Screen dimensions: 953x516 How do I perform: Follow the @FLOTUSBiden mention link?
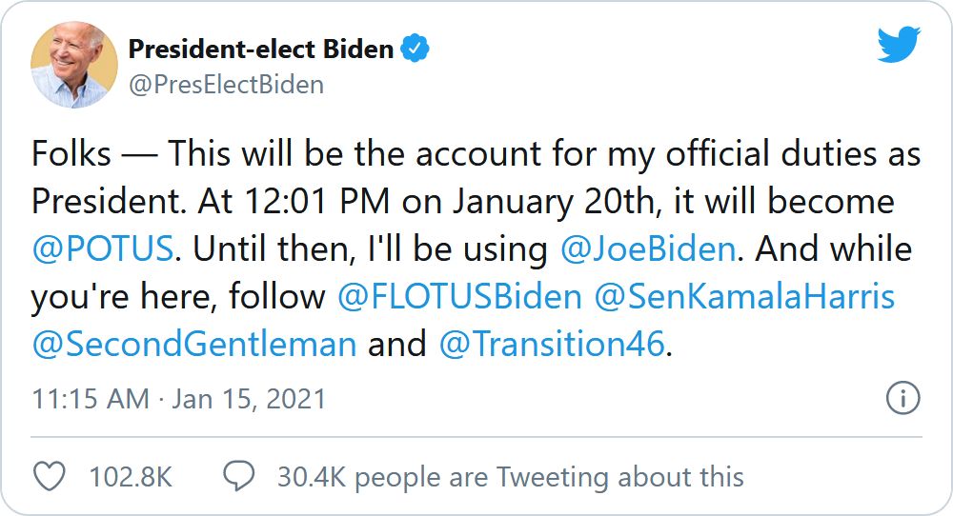(x=459, y=297)
